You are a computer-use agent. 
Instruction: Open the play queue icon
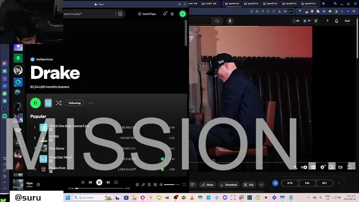point(149,185)
